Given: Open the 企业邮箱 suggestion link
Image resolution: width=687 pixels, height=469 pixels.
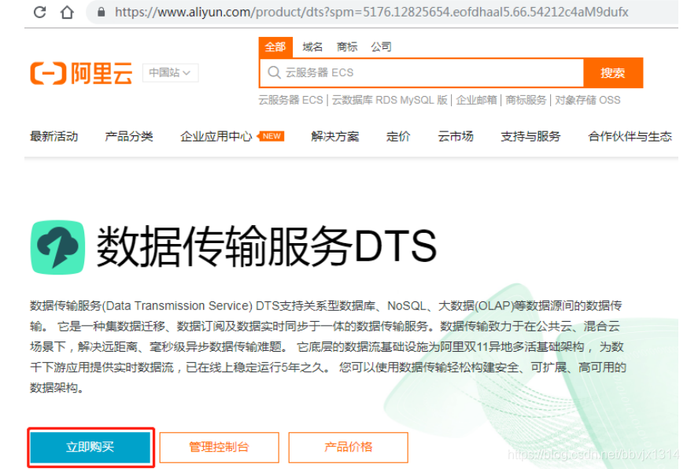Looking at the screenshot, I should (476, 101).
